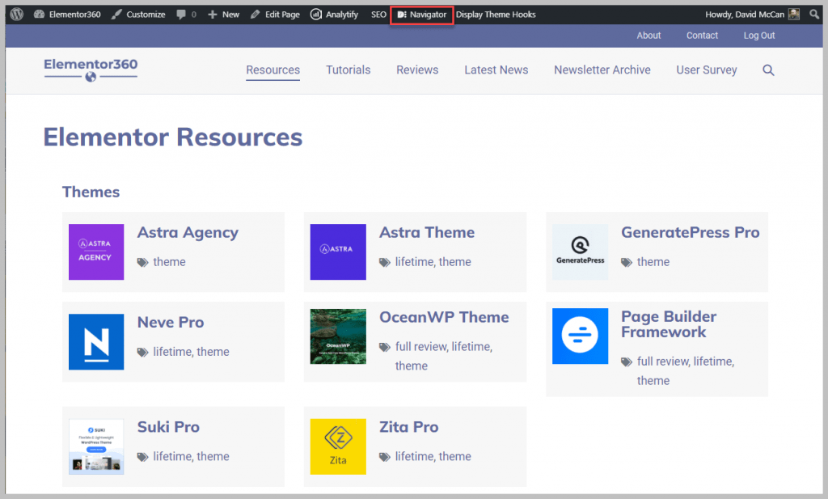Select Display Theme Hooks in the admin bar
The width and height of the screenshot is (828, 499).
tap(496, 14)
